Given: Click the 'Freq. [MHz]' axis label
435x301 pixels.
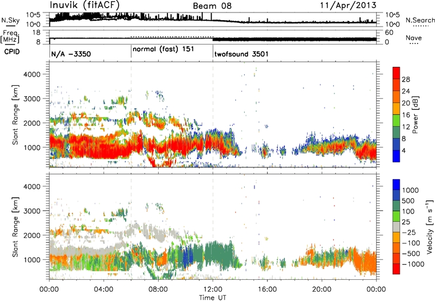Looking at the screenshot, I should 10,36.
